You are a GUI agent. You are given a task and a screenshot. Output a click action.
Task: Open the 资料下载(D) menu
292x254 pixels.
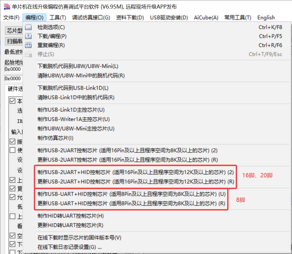coord(130,17)
